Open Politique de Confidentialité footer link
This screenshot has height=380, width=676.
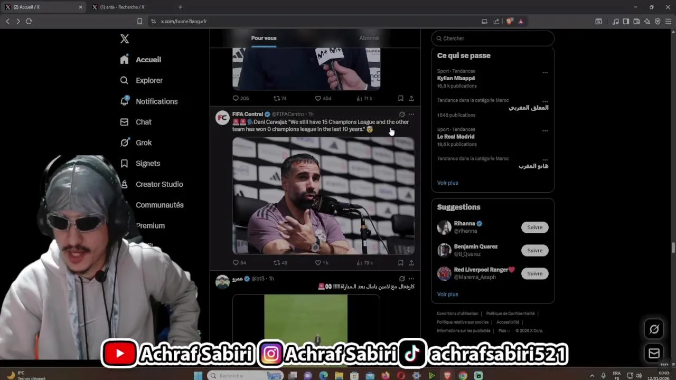point(510,313)
